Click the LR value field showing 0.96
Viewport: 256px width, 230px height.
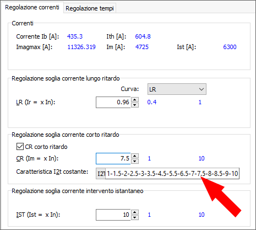(x=113, y=102)
